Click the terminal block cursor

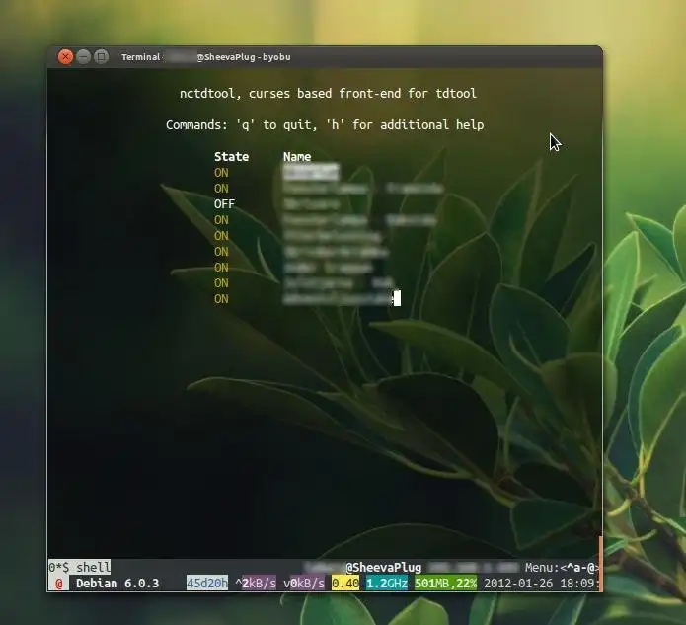[x=397, y=298]
